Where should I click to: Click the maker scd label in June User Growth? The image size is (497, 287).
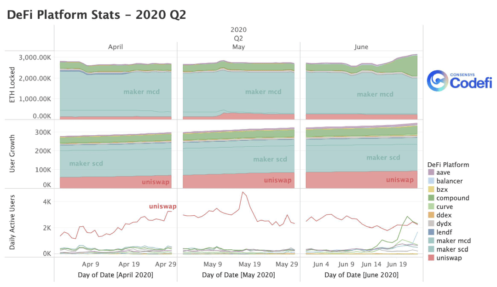coord(383,157)
